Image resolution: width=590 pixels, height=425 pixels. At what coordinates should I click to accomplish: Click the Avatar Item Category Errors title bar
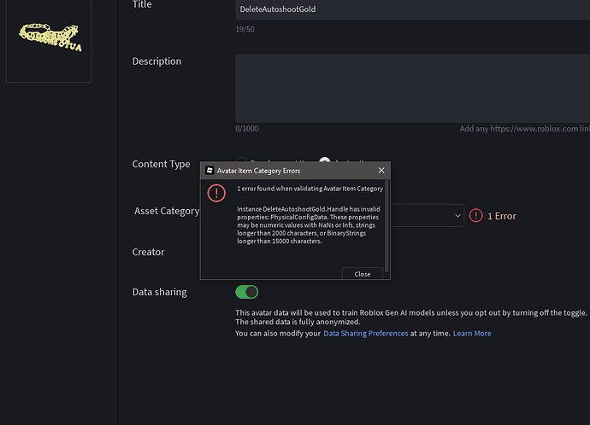pos(295,171)
